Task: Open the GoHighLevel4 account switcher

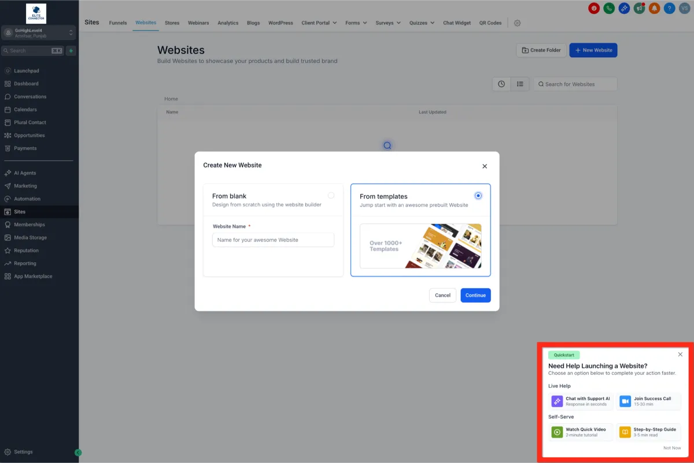Action: [39, 33]
